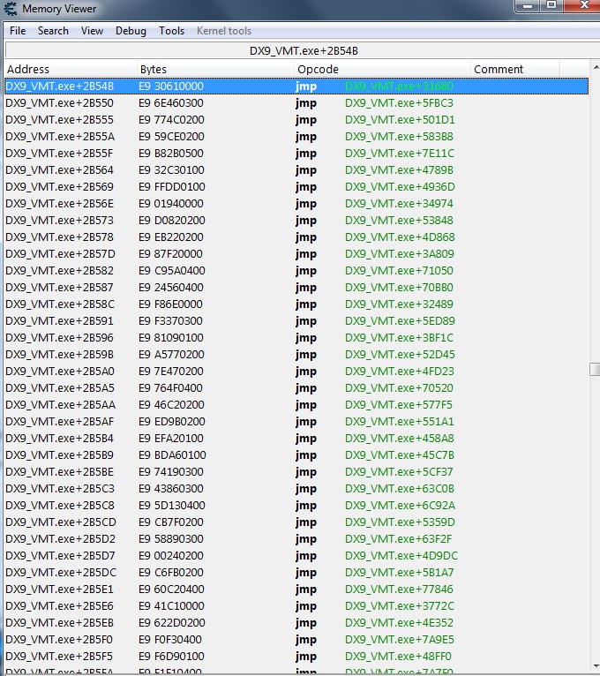Select the row with bytes E9 F86E0000
600x676 pixels.
pyautogui.click(x=171, y=304)
